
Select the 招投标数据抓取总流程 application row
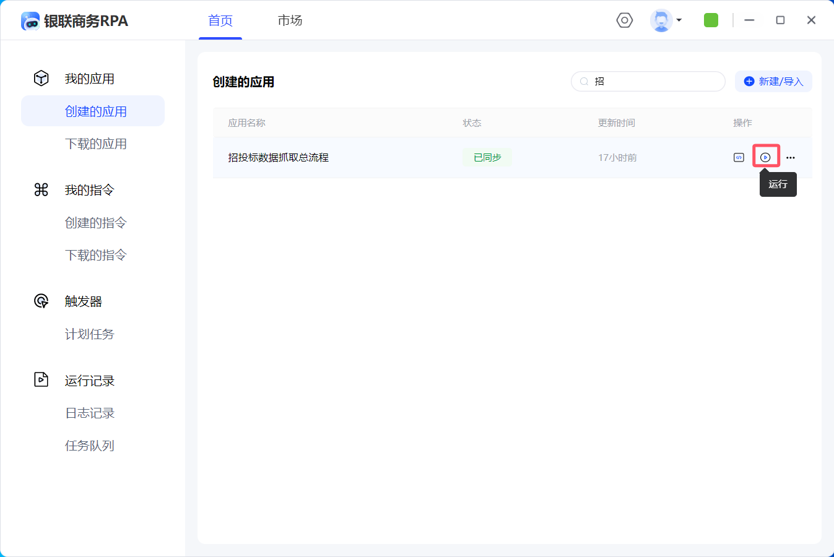click(279, 158)
